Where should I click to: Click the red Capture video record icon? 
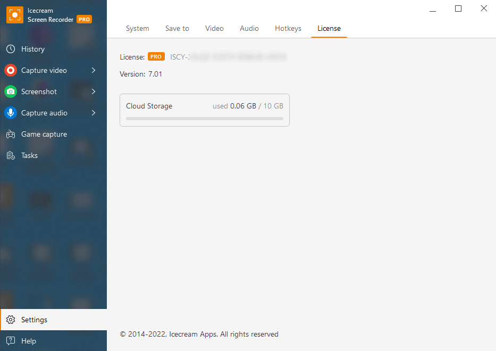pos(11,70)
